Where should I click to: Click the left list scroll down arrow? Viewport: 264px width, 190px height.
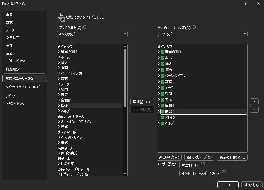click(125, 174)
